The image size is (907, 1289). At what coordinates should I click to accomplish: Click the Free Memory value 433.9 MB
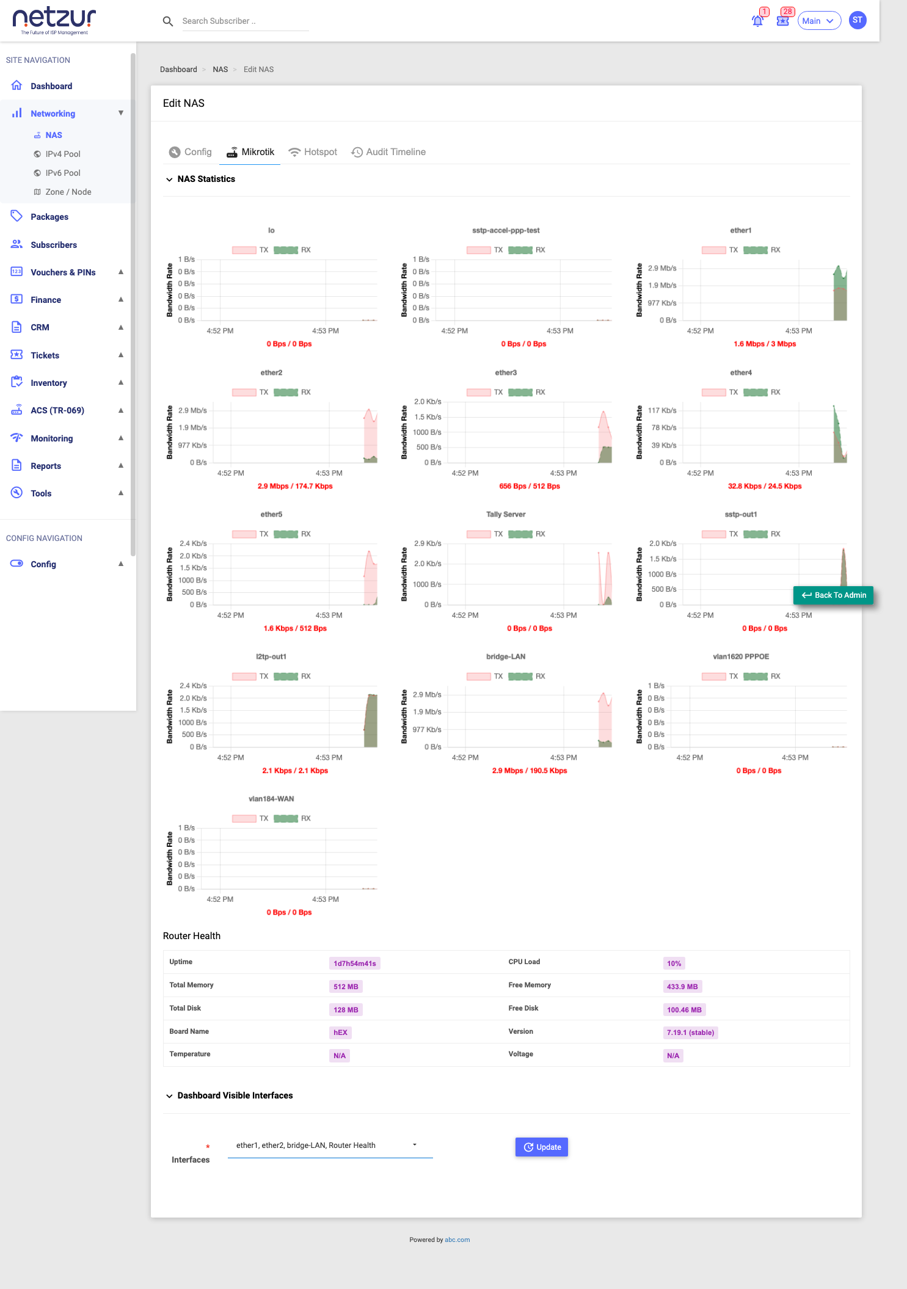(x=682, y=986)
